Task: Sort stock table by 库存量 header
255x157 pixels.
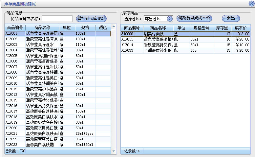Action: coord(222,27)
